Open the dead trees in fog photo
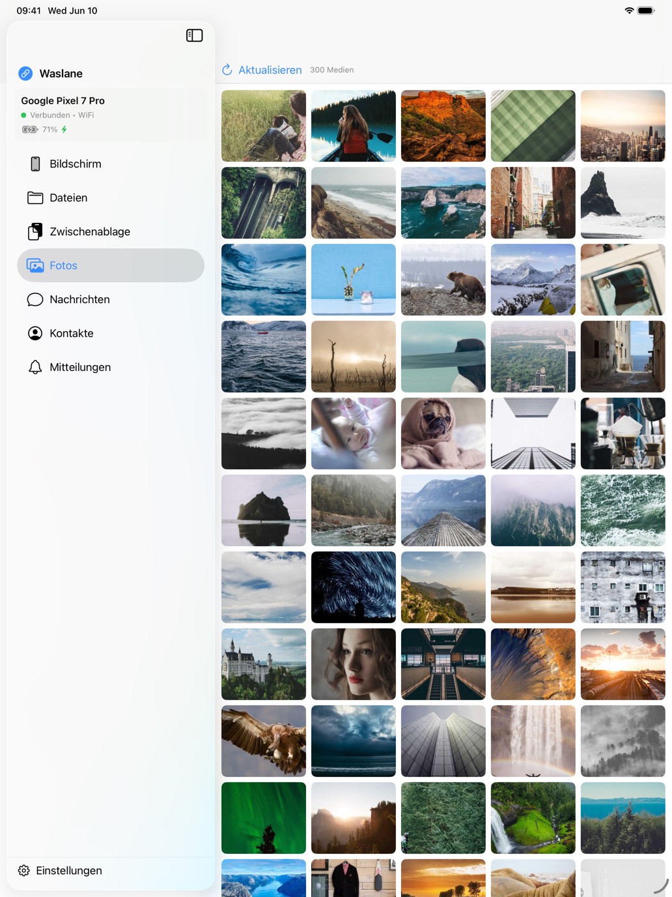Viewport: 672px width, 897px height. pos(354,357)
